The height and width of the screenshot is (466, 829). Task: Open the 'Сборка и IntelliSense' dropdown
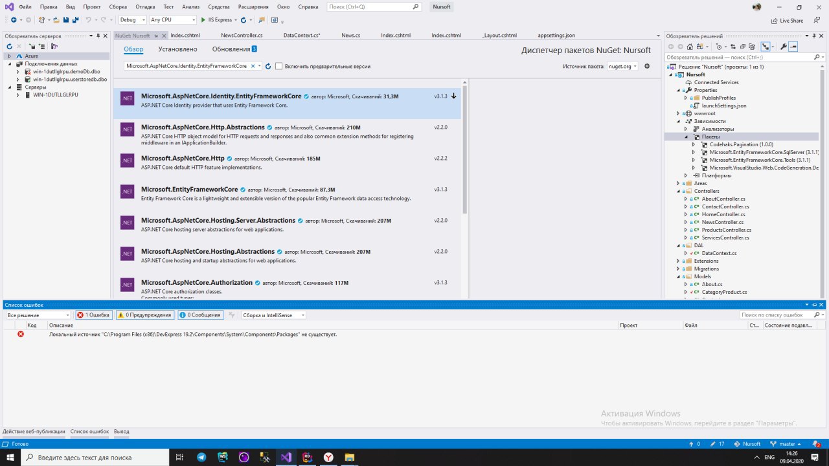(273, 315)
